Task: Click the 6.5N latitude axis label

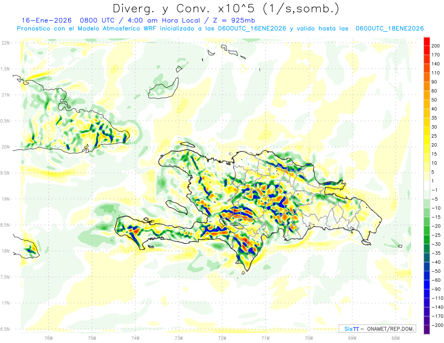Action: [6, 329]
